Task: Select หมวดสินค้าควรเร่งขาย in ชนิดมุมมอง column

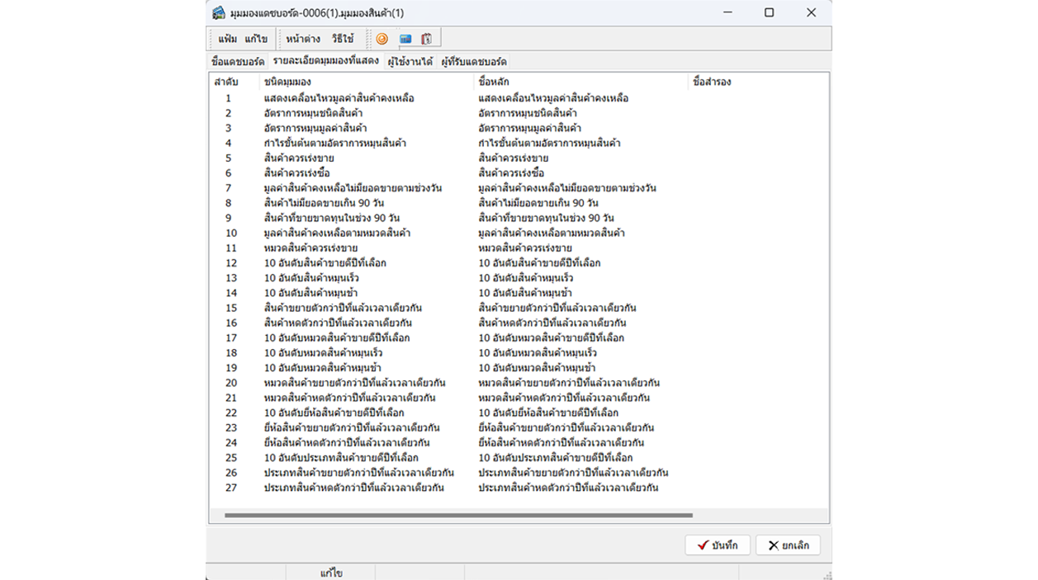Action: [x=311, y=248]
